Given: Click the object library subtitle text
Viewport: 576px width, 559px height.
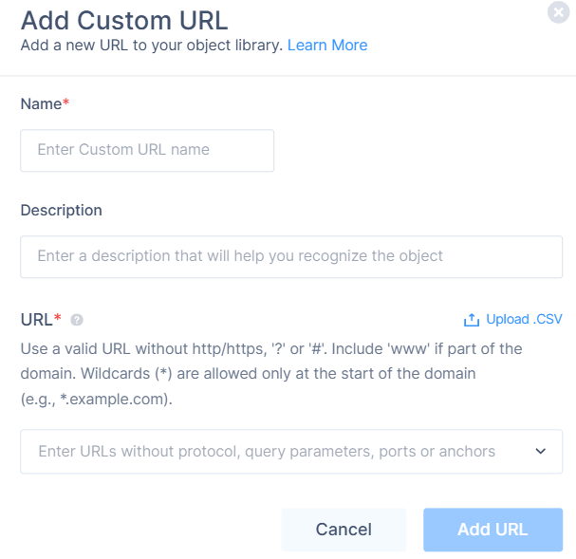Looking at the screenshot, I should [x=152, y=45].
